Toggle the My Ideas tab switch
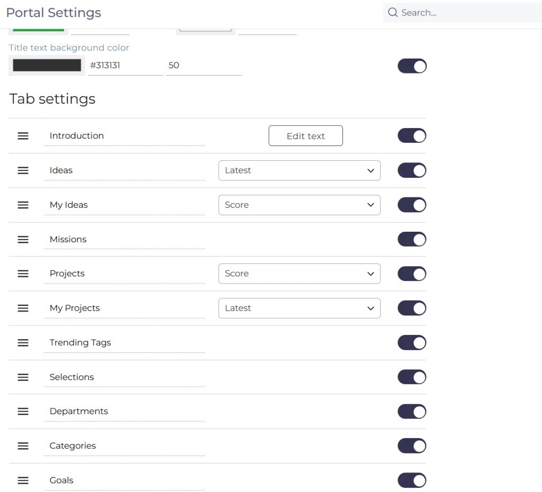 point(412,205)
